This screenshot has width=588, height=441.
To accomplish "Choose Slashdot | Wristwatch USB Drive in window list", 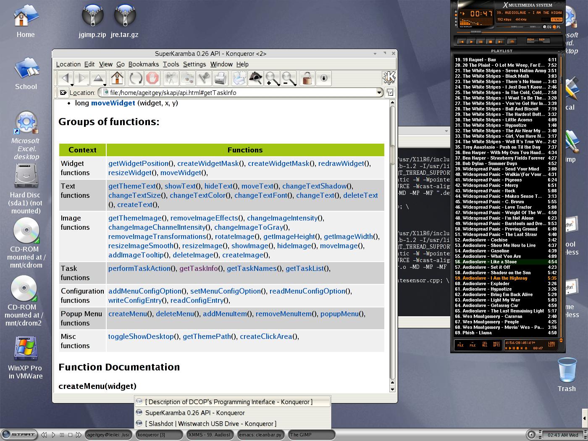I will coord(233,423).
